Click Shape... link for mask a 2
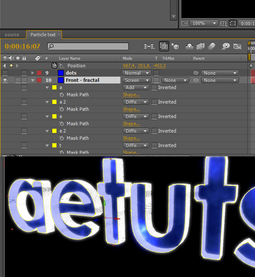This screenshot has width=255, height=277. [x=131, y=109]
